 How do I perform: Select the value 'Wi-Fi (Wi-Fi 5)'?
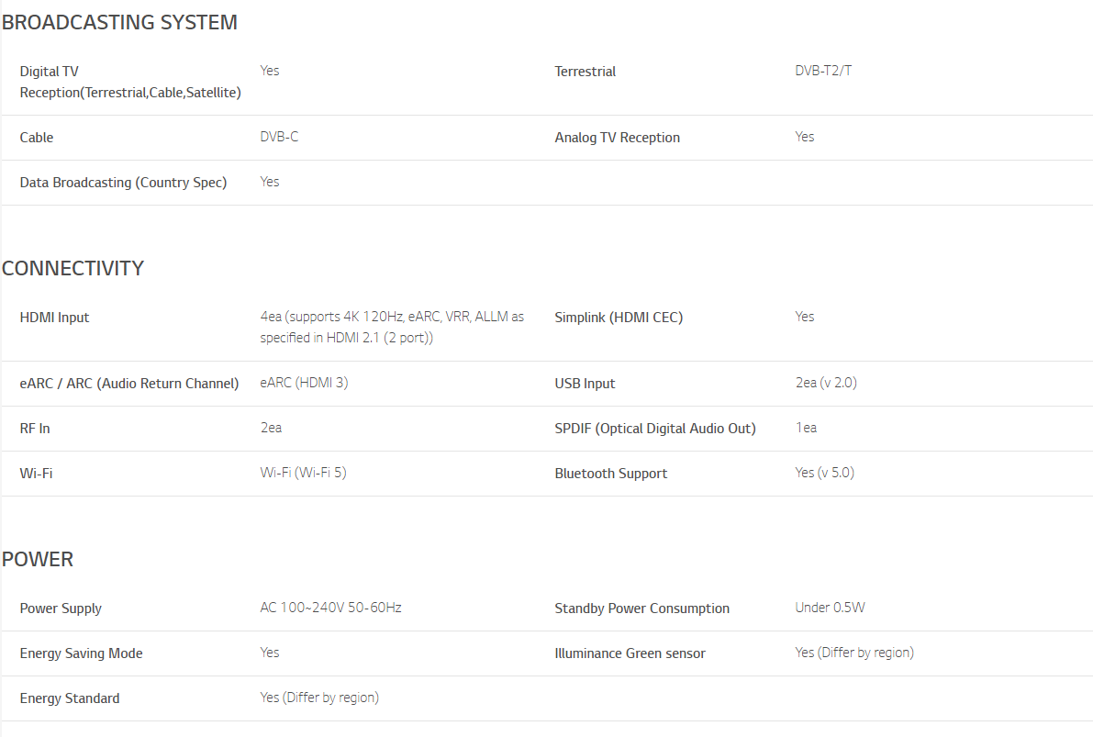pos(303,473)
